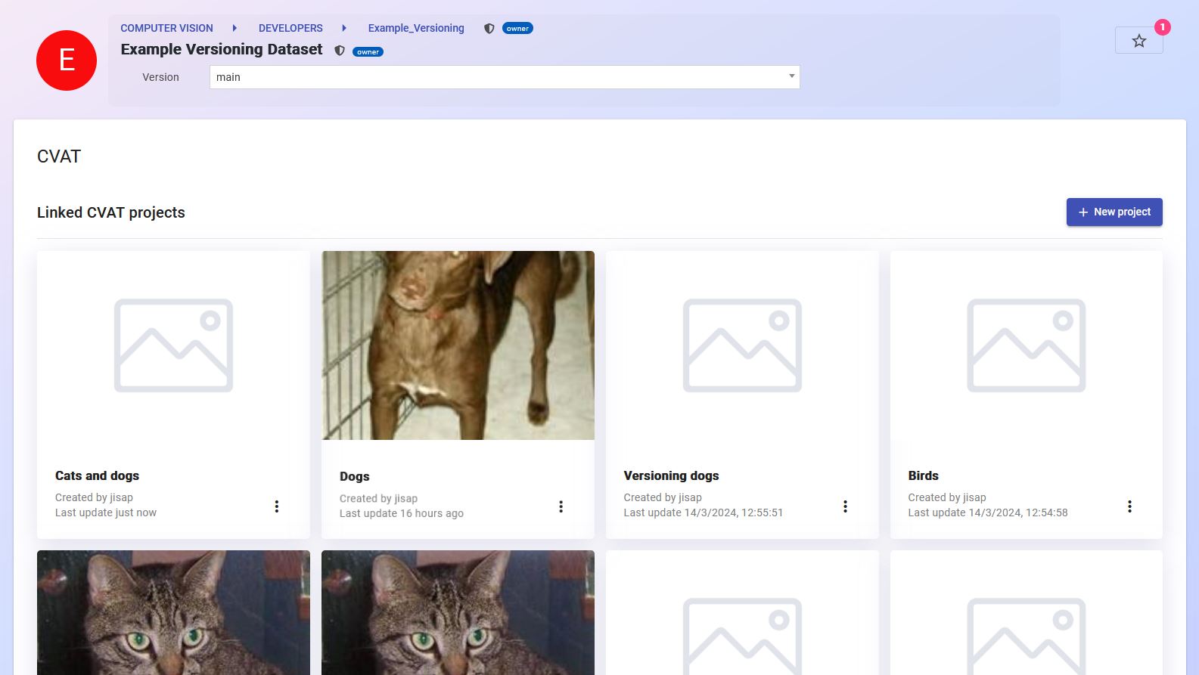
Task: Select the Cats and dogs placeholder thumbnail
Action: [x=173, y=345]
